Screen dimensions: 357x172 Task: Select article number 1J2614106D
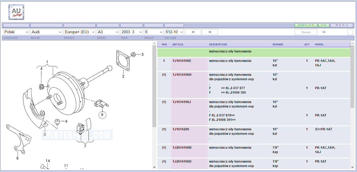pos(182,162)
